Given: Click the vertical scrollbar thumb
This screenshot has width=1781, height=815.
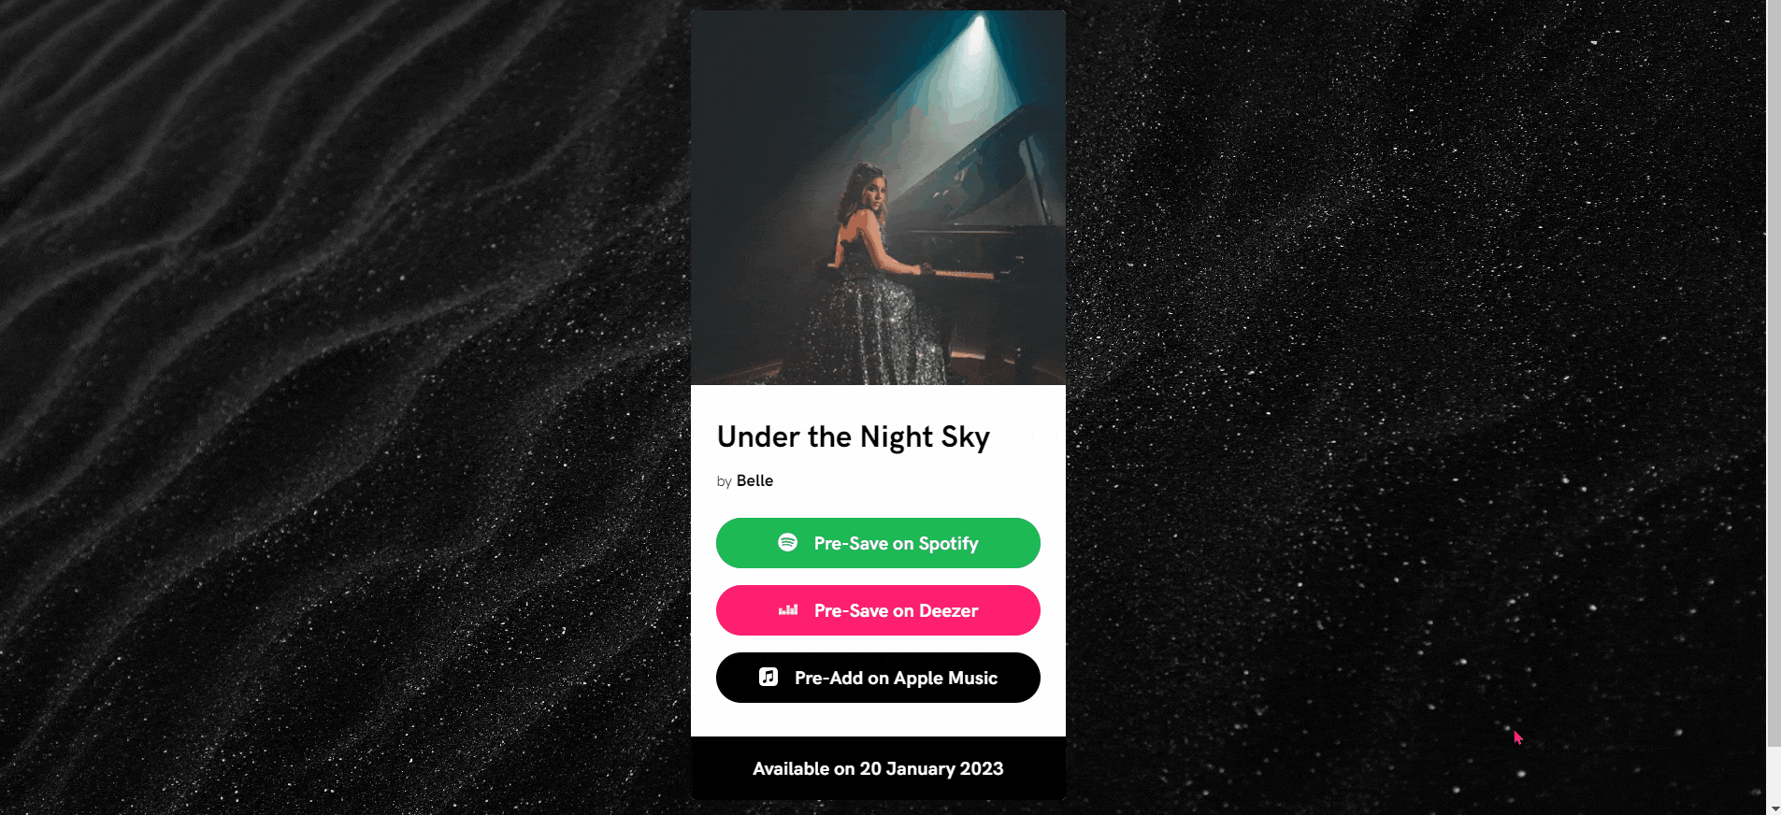Looking at the screenshot, I should (x=1774, y=374).
